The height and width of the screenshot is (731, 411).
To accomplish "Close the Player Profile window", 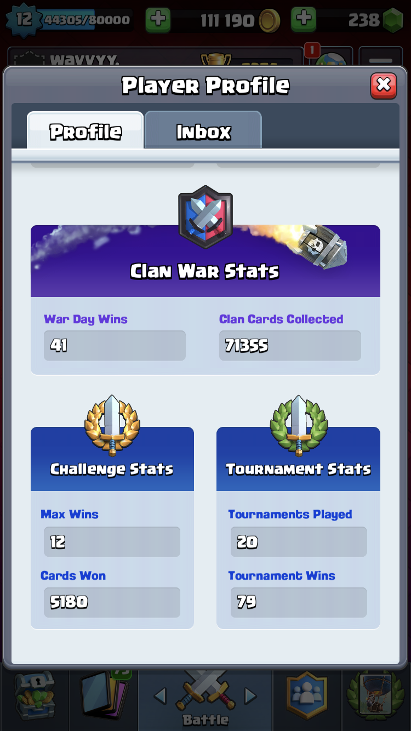I will pos(384,85).
